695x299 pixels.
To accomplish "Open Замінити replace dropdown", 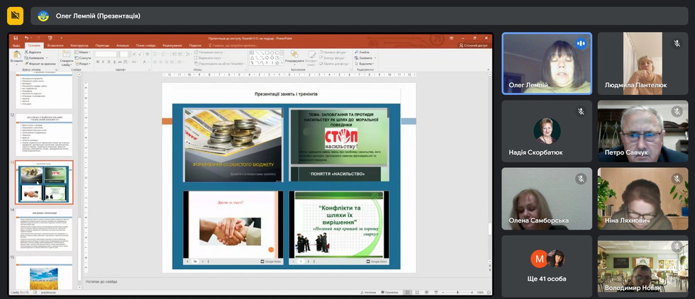I will pyautogui.click(x=366, y=57).
